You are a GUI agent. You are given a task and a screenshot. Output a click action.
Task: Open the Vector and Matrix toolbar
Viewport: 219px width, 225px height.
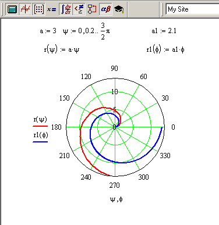tap(38, 9)
